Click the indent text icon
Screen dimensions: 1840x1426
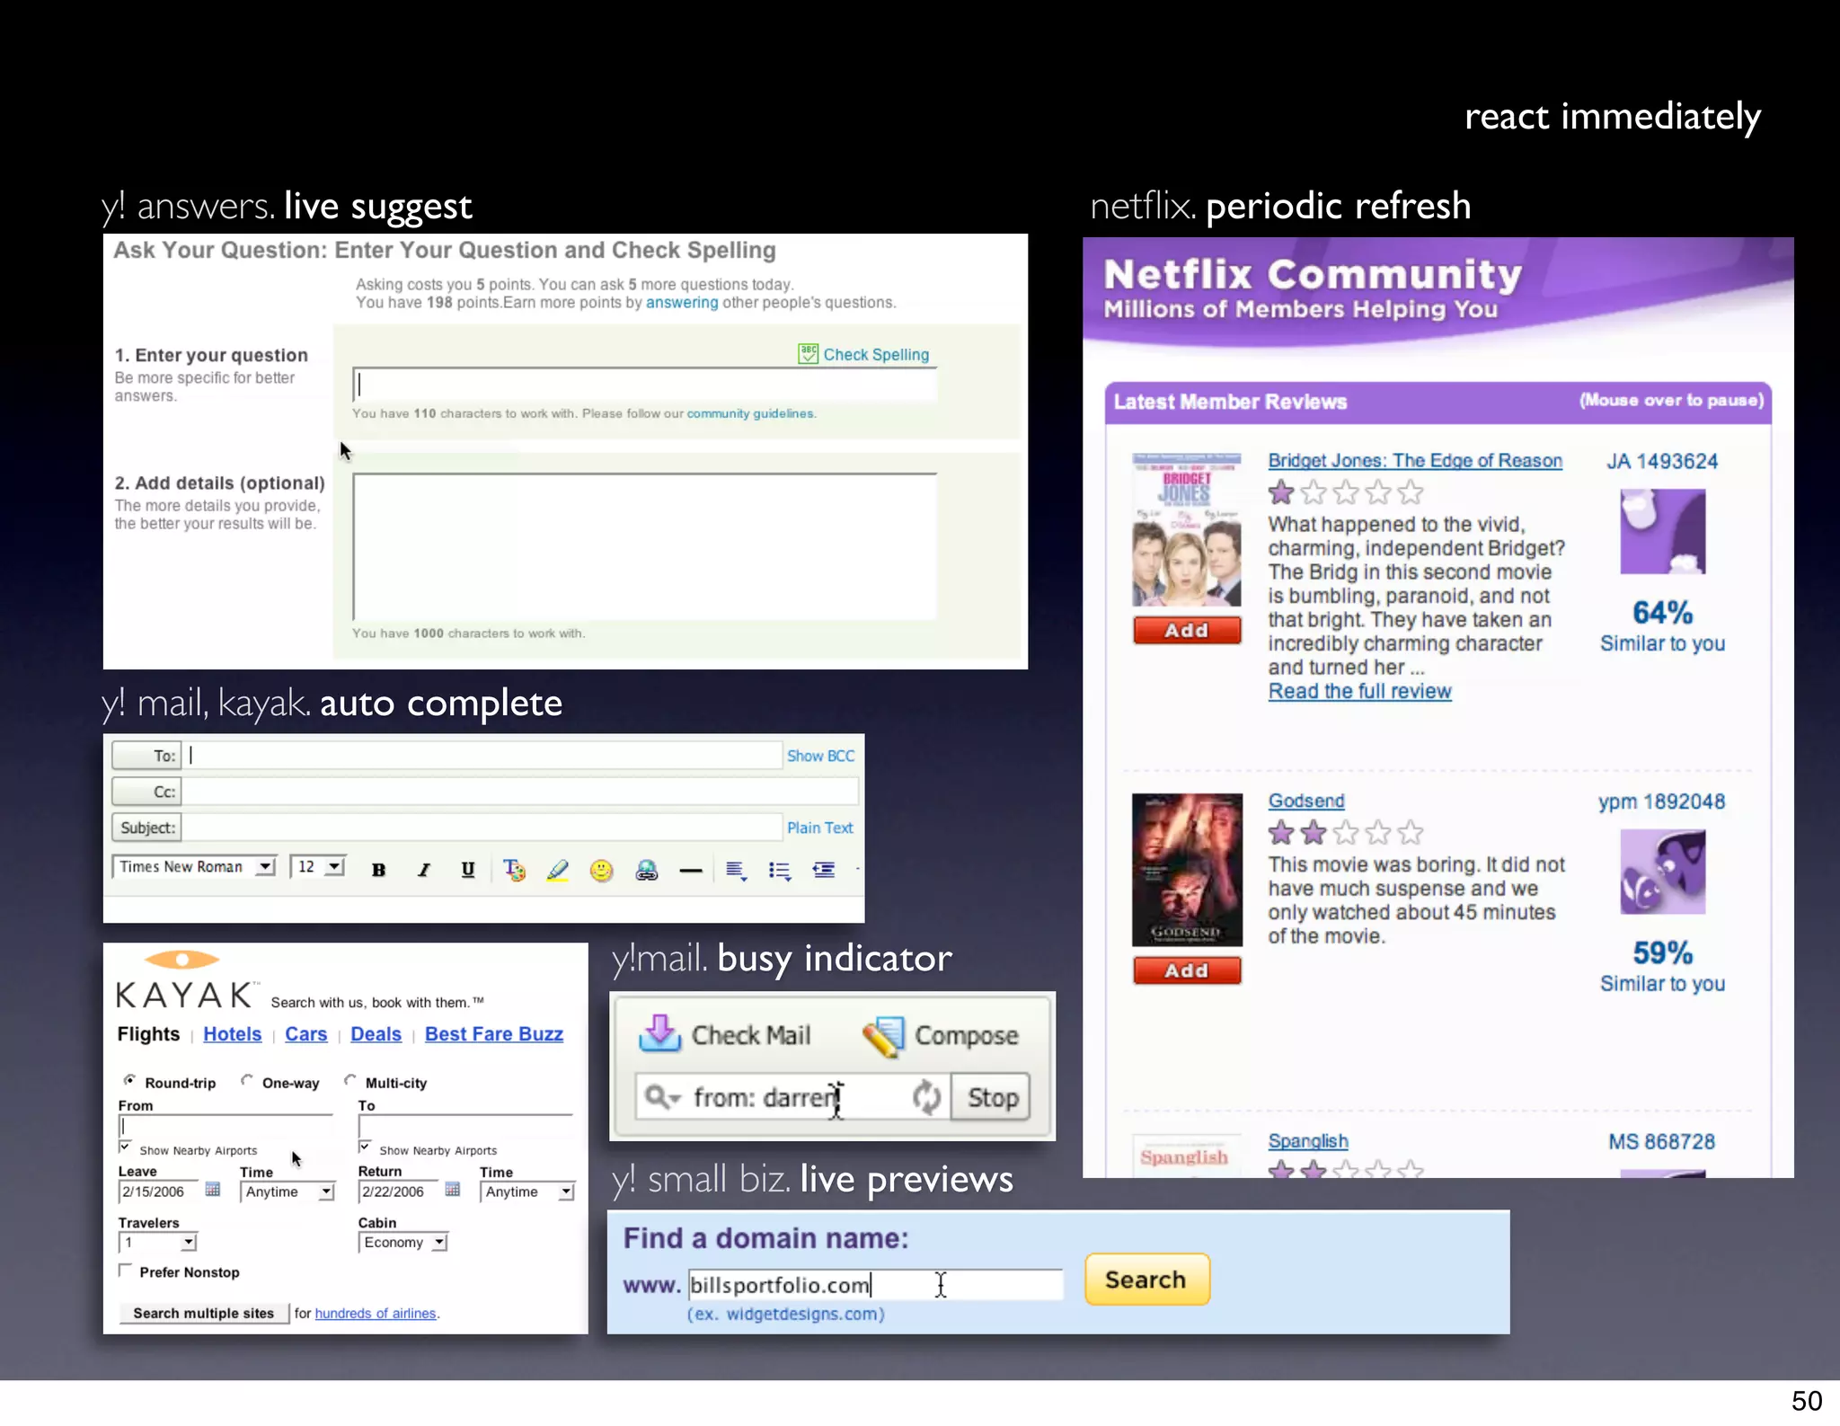(x=824, y=869)
